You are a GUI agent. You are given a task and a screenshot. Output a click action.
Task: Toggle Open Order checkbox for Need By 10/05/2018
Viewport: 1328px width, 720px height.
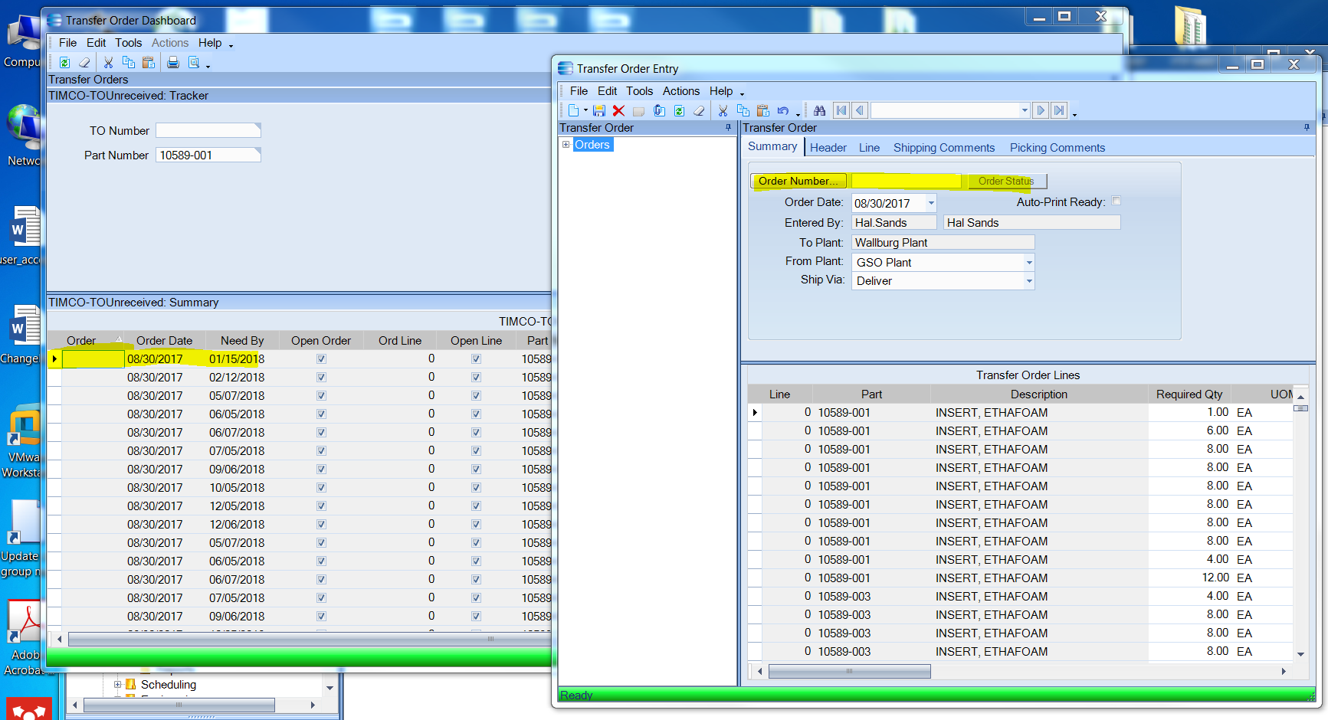point(321,488)
